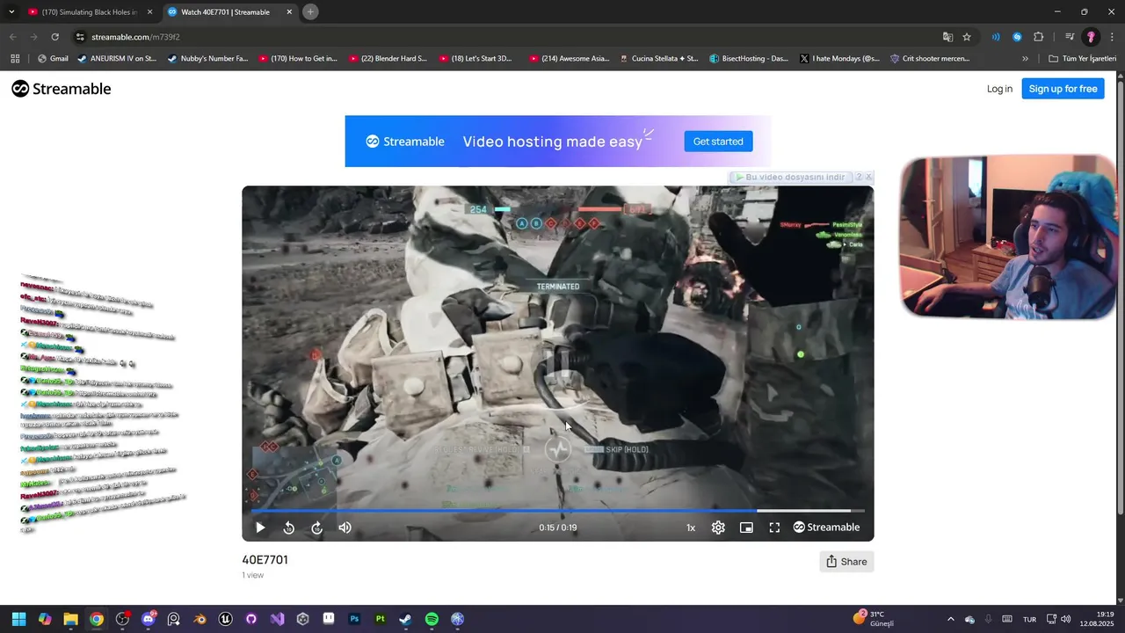Viewport: 1125px width, 633px height.
Task: Open the Shazam extension
Action: pyautogui.click(x=1017, y=37)
